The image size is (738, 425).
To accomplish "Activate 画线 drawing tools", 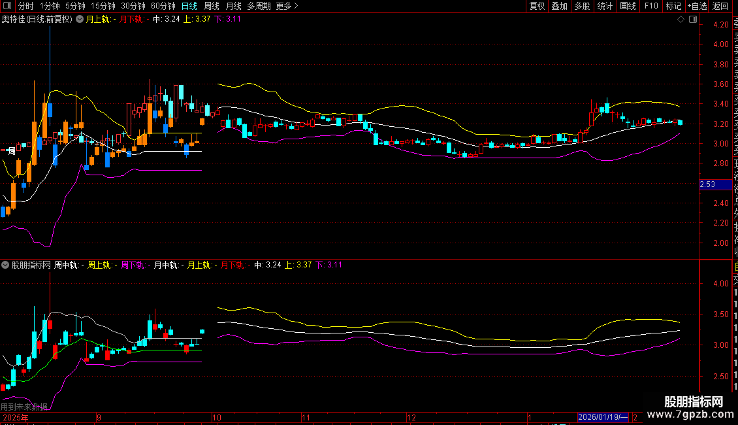I will [x=628, y=6].
